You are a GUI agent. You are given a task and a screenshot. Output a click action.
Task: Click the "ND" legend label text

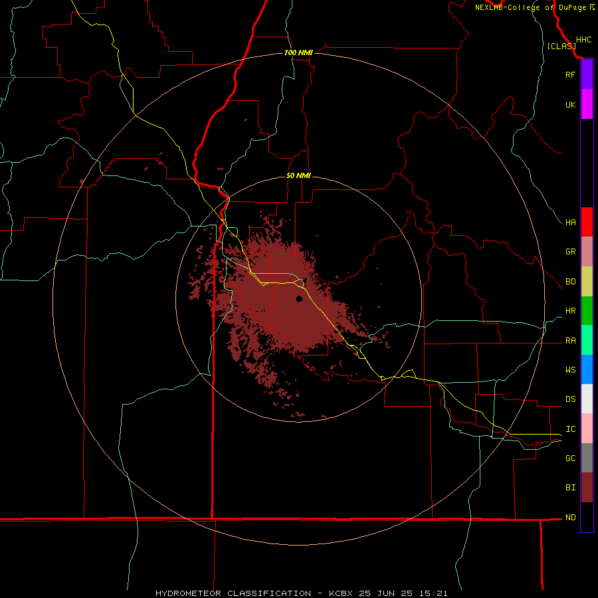(570, 518)
